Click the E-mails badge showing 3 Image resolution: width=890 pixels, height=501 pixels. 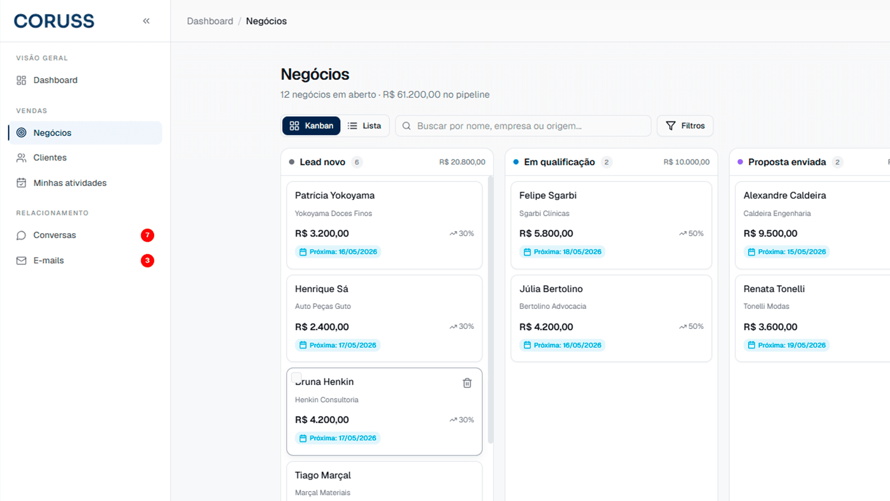point(147,261)
